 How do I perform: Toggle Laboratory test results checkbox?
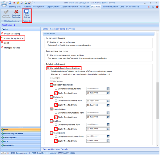coord(52,85)
